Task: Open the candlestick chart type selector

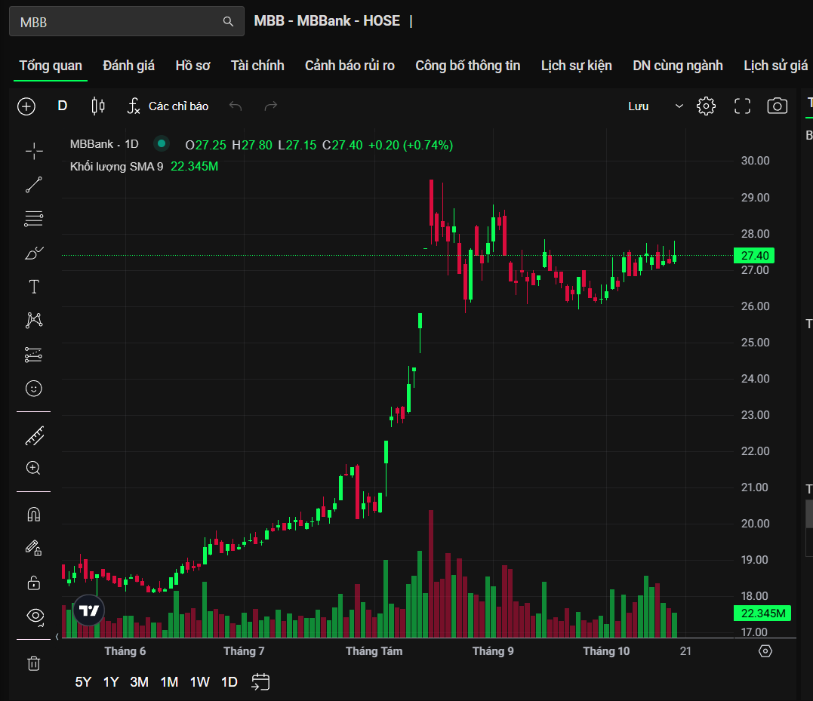Action: point(98,106)
